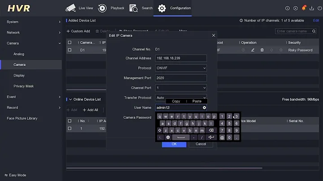
Task: Open the alarm bell notification icon
Action: click(304, 8)
